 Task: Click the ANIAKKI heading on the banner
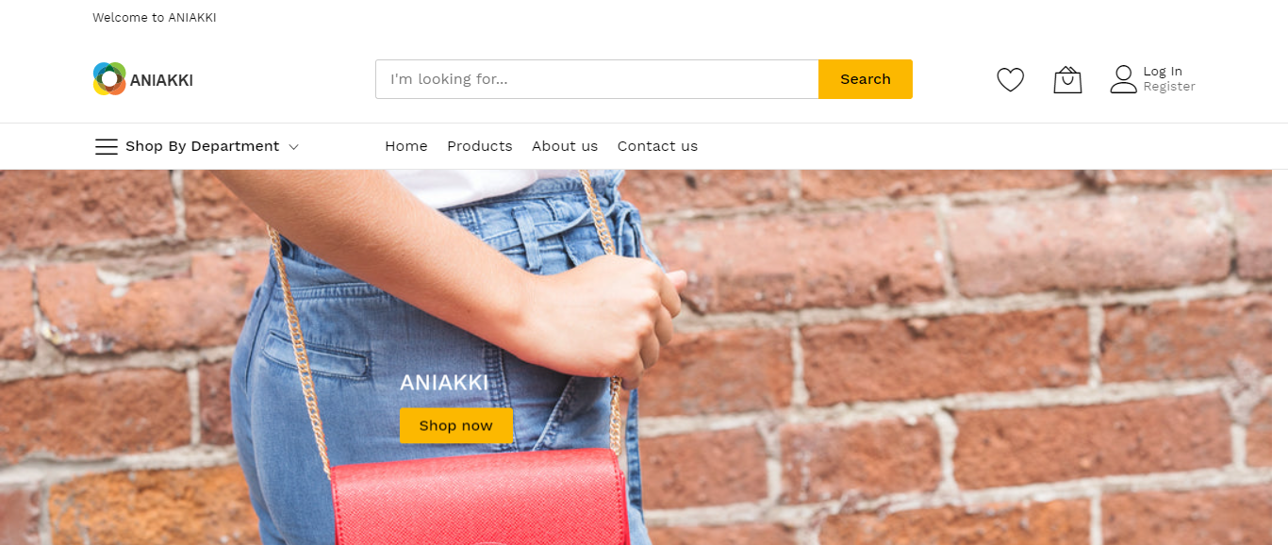(x=444, y=383)
